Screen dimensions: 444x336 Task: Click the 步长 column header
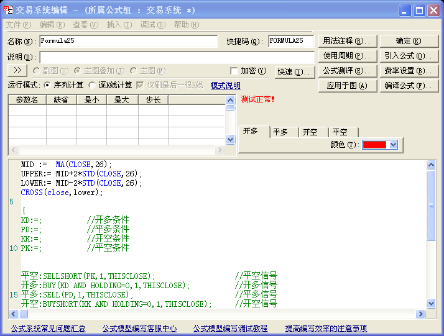pyautogui.click(x=153, y=100)
